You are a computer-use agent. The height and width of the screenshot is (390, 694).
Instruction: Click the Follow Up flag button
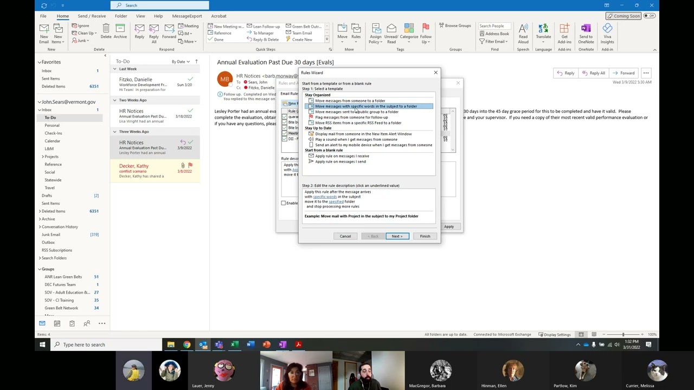point(426,33)
